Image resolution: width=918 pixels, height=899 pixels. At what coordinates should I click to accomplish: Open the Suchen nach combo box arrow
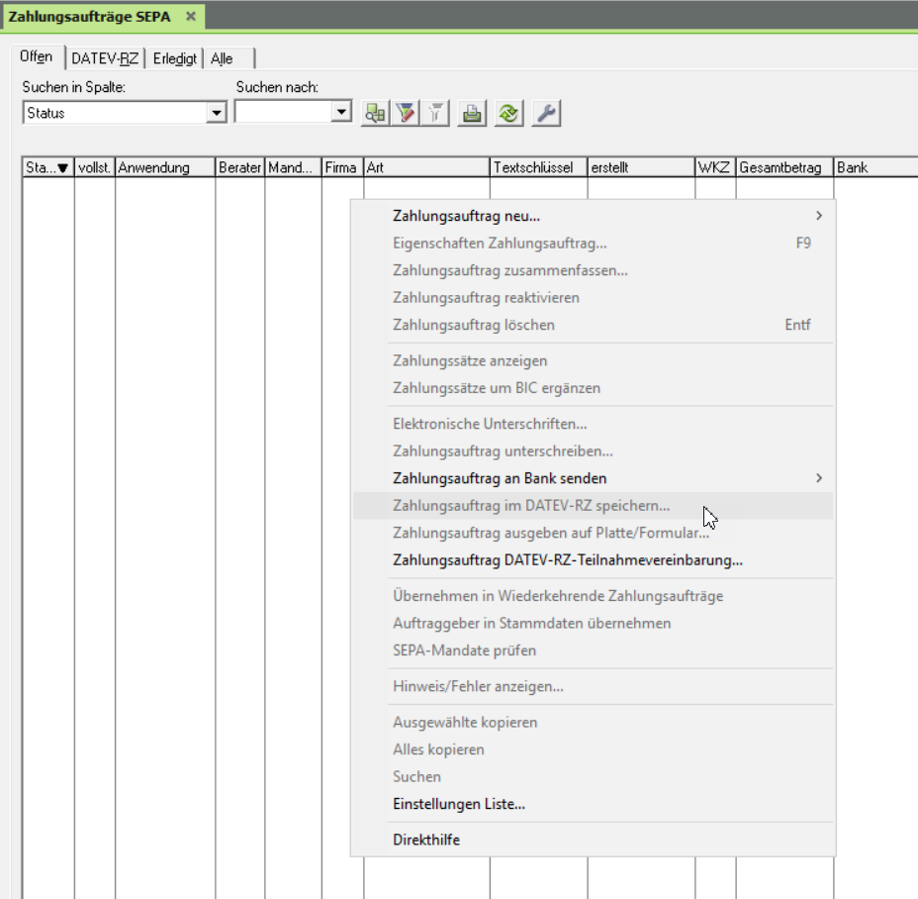(340, 111)
